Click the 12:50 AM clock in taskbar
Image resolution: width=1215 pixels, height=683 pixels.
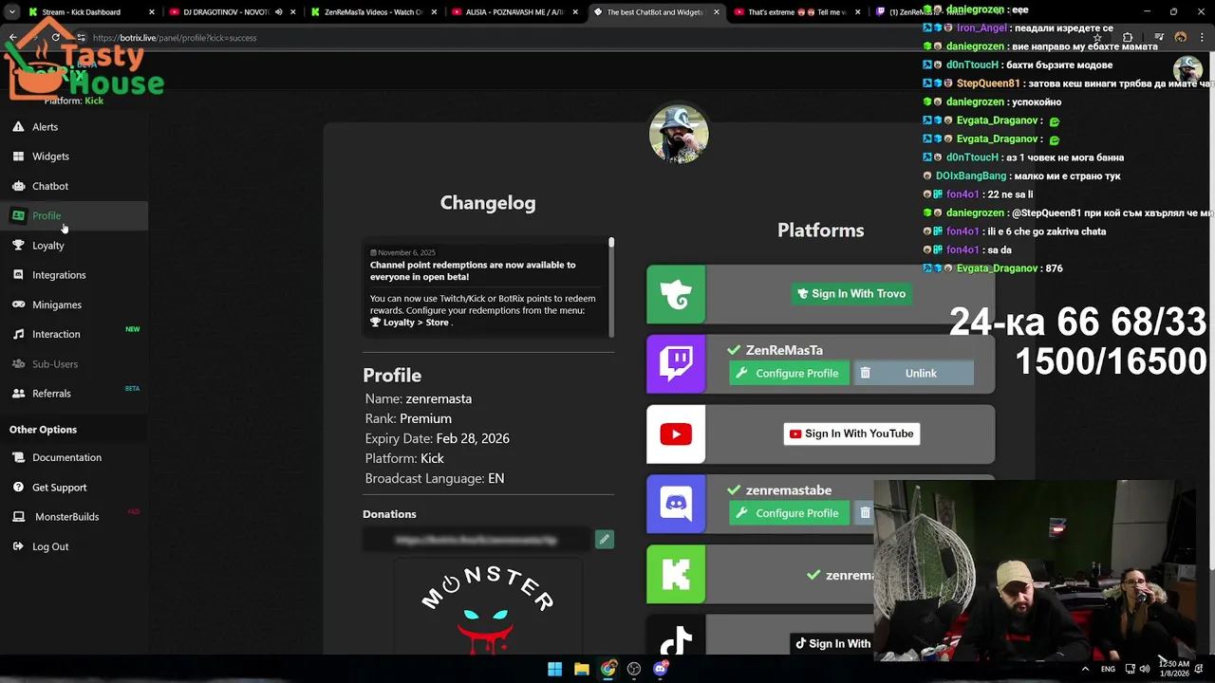tap(1174, 669)
